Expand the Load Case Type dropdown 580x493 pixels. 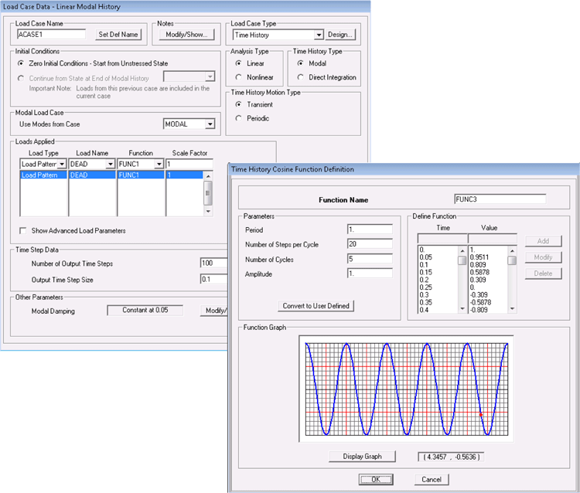[x=319, y=35]
